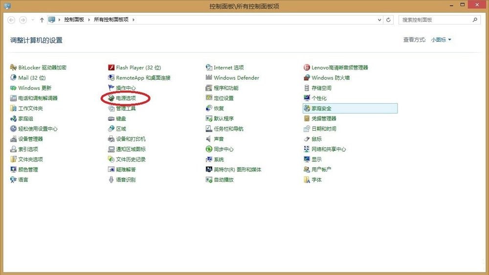Viewport: 489px width, 275px height.
Task: Open the 文件历史记录 link
Action: [131, 159]
